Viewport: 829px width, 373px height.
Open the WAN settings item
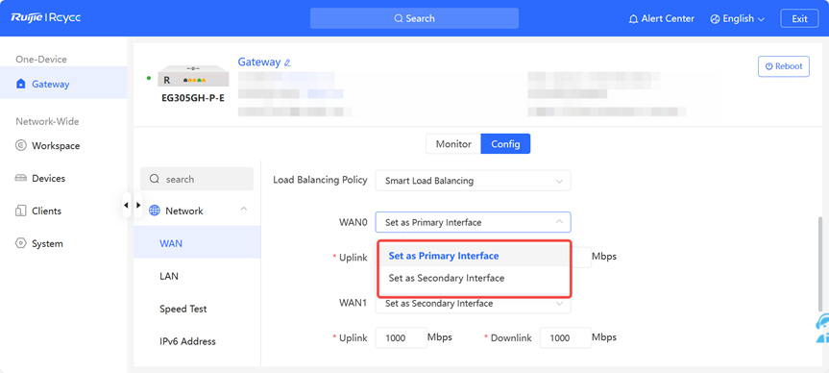[x=197, y=243]
